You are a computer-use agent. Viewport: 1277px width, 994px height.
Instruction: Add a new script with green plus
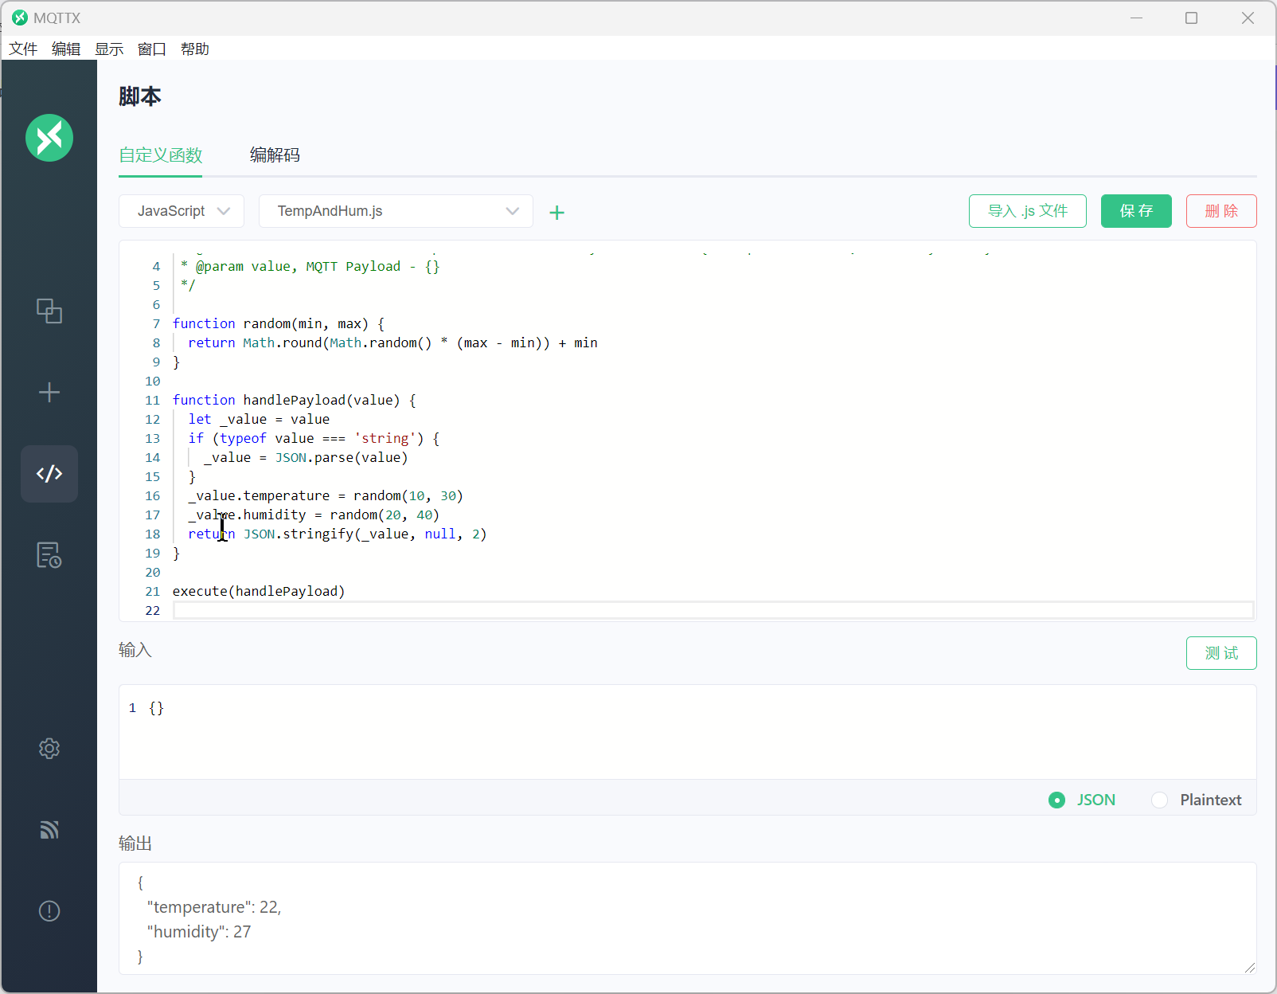[x=557, y=212]
